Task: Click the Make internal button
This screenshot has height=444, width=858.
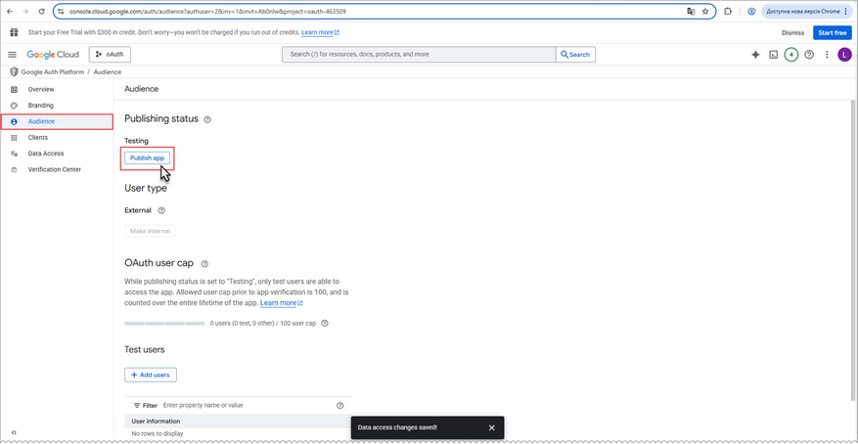Action: tap(150, 232)
